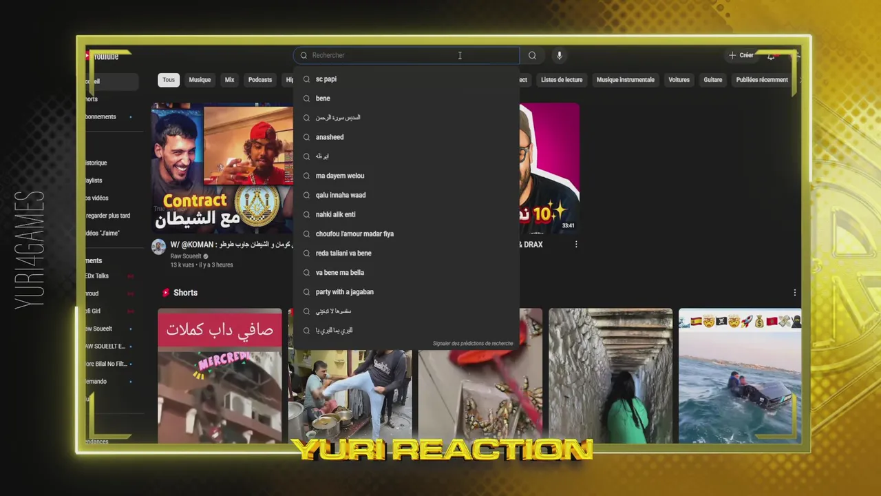Open the three-dot menu of the DRAX video

576,245
